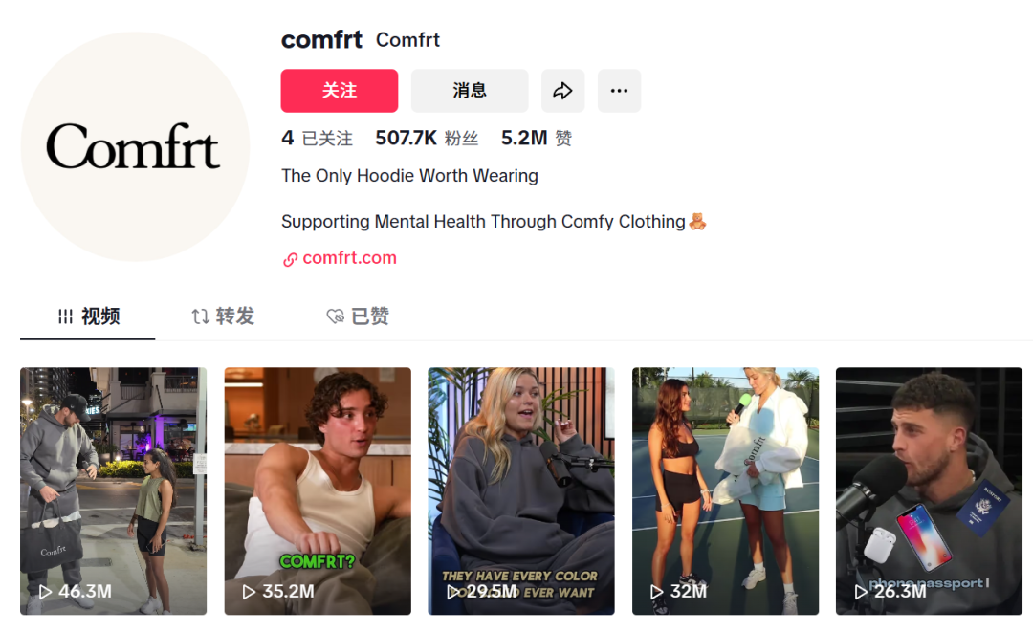Open the COMFRT? caption video thumbnail
The width and height of the screenshot is (1033, 632).
318,491
